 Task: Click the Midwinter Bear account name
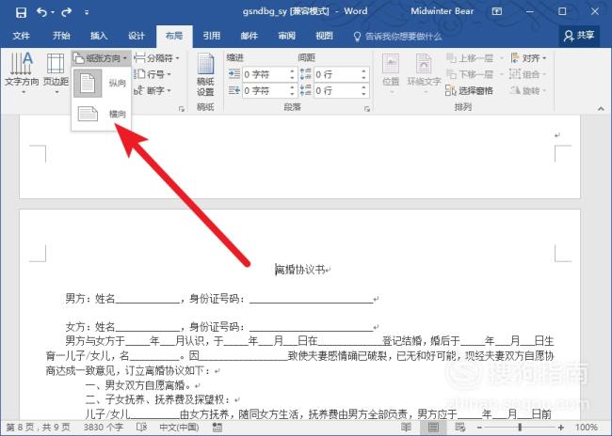point(442,11)
